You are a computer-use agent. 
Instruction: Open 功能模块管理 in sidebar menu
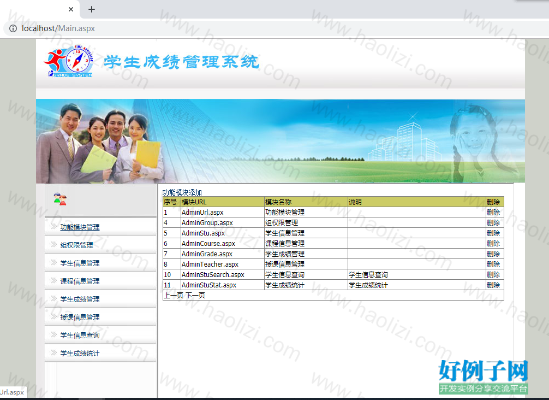coord(80,227)
